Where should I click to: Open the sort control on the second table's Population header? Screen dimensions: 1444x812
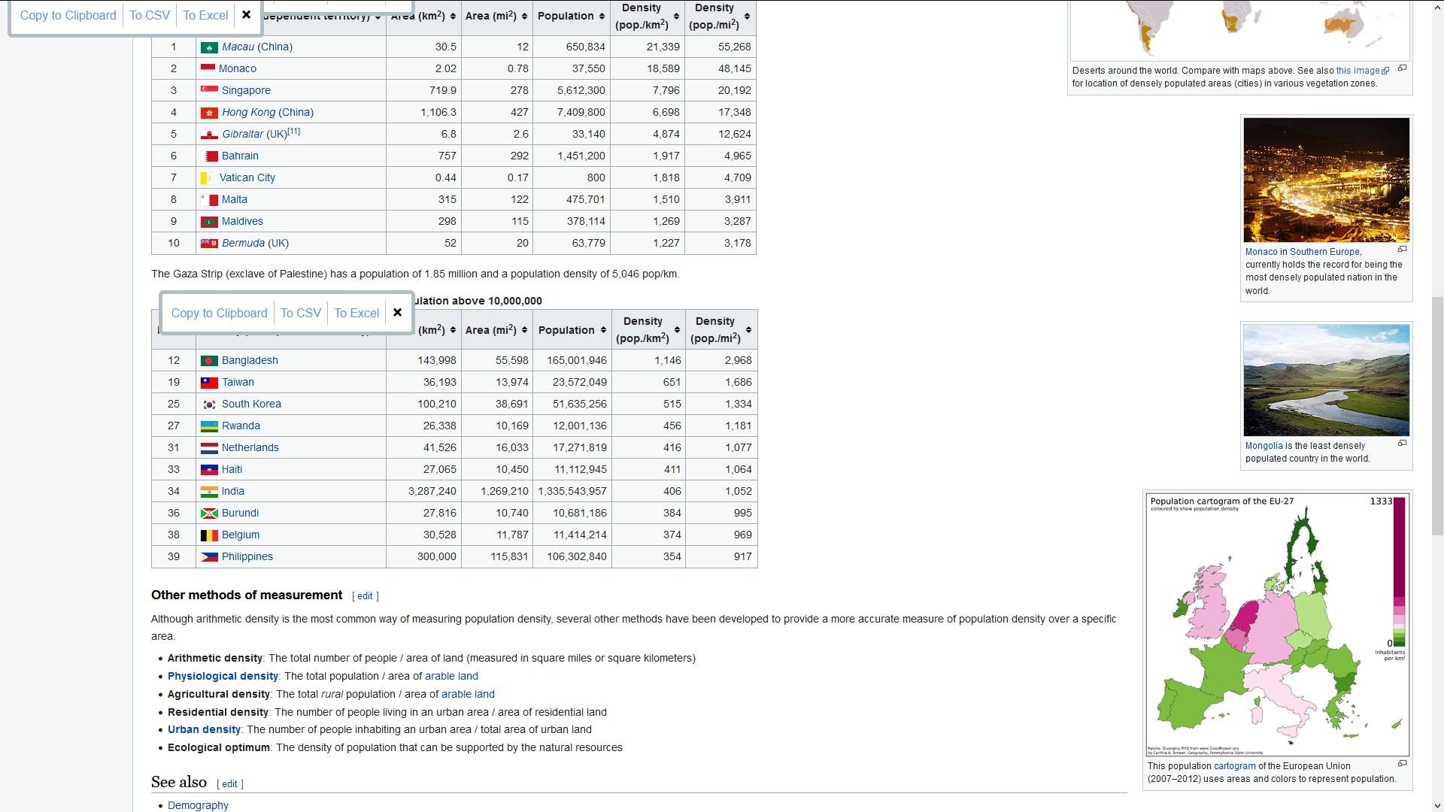tap(604, 329)
